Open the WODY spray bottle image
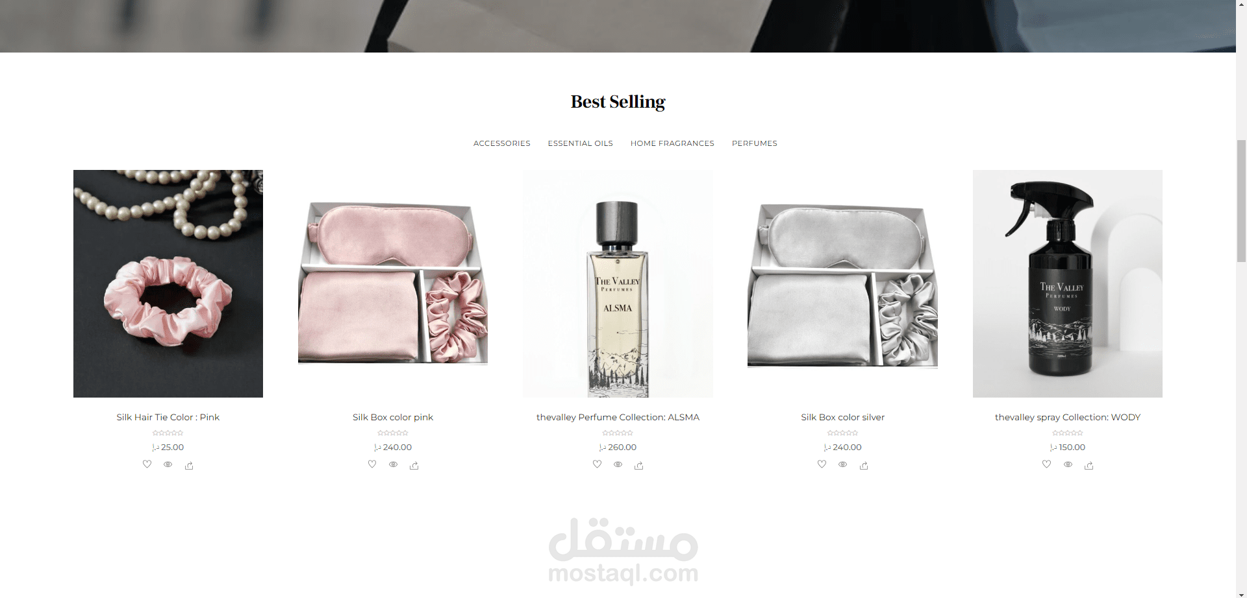1247x598 pixels. pyautogui.click(x=1068, y=283)
